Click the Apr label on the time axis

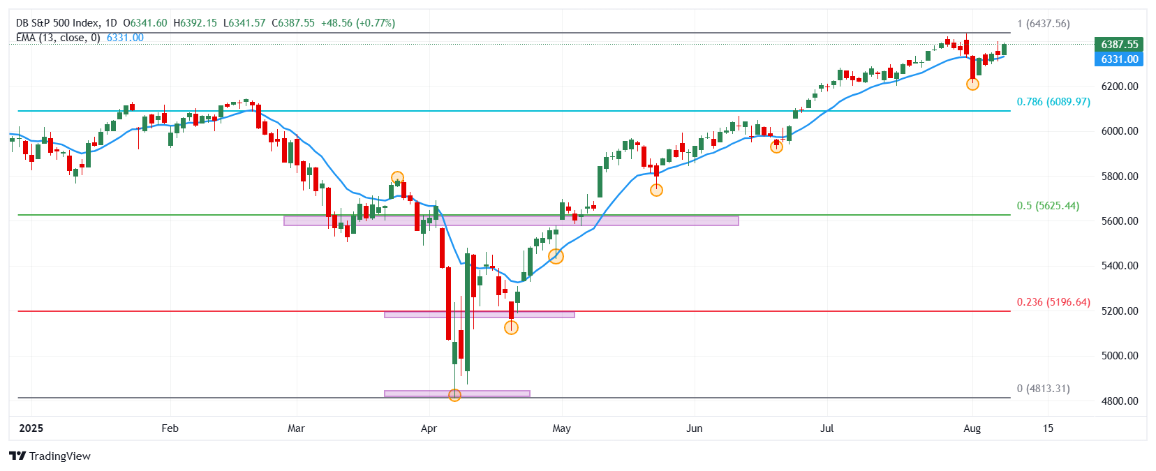[x=429, y=428]
